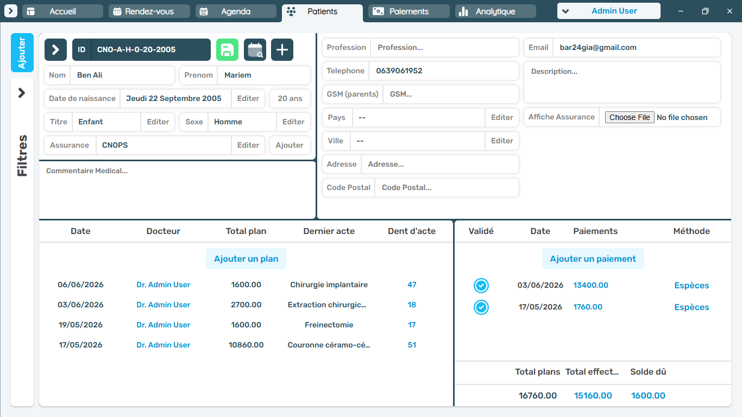Screen dimensions: 742x417
Task: Go to the Accueil tab
Action: [x=62, y=11]
